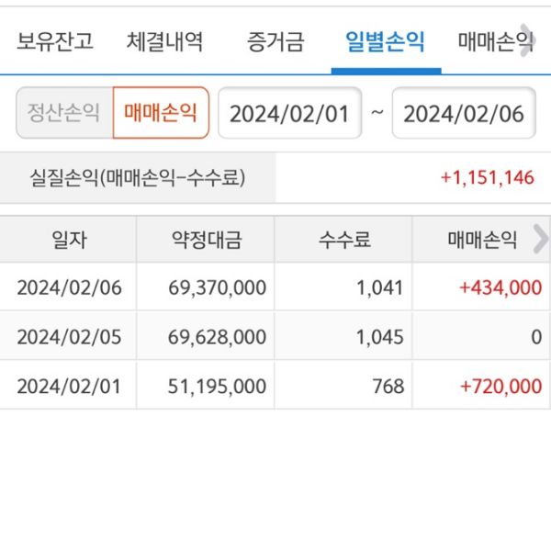The height and width of the screenshot is (551, 551).
Task: Click the 일자 column header
Action: 69,241
